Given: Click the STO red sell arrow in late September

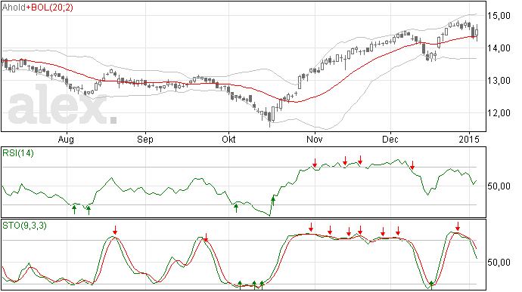Looking at the screenshot, I should tap(206, 238).
